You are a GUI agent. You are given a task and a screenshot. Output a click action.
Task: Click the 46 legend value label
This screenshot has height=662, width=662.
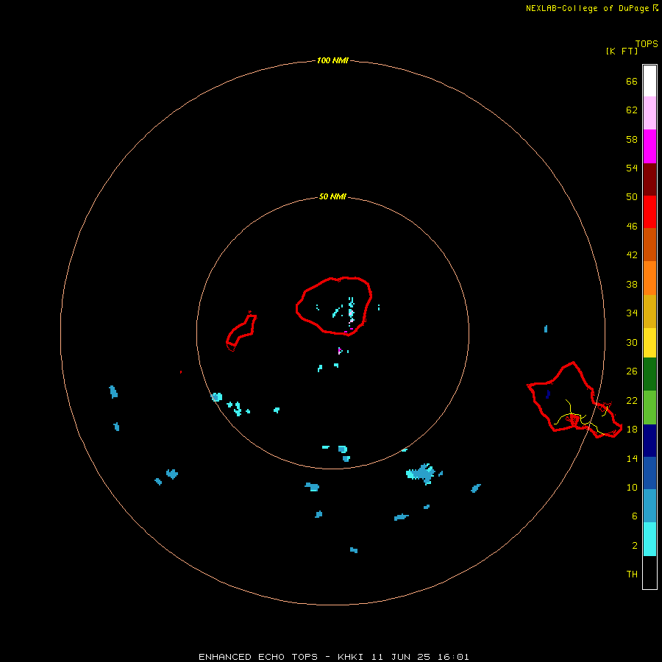(x=632, y=227)
